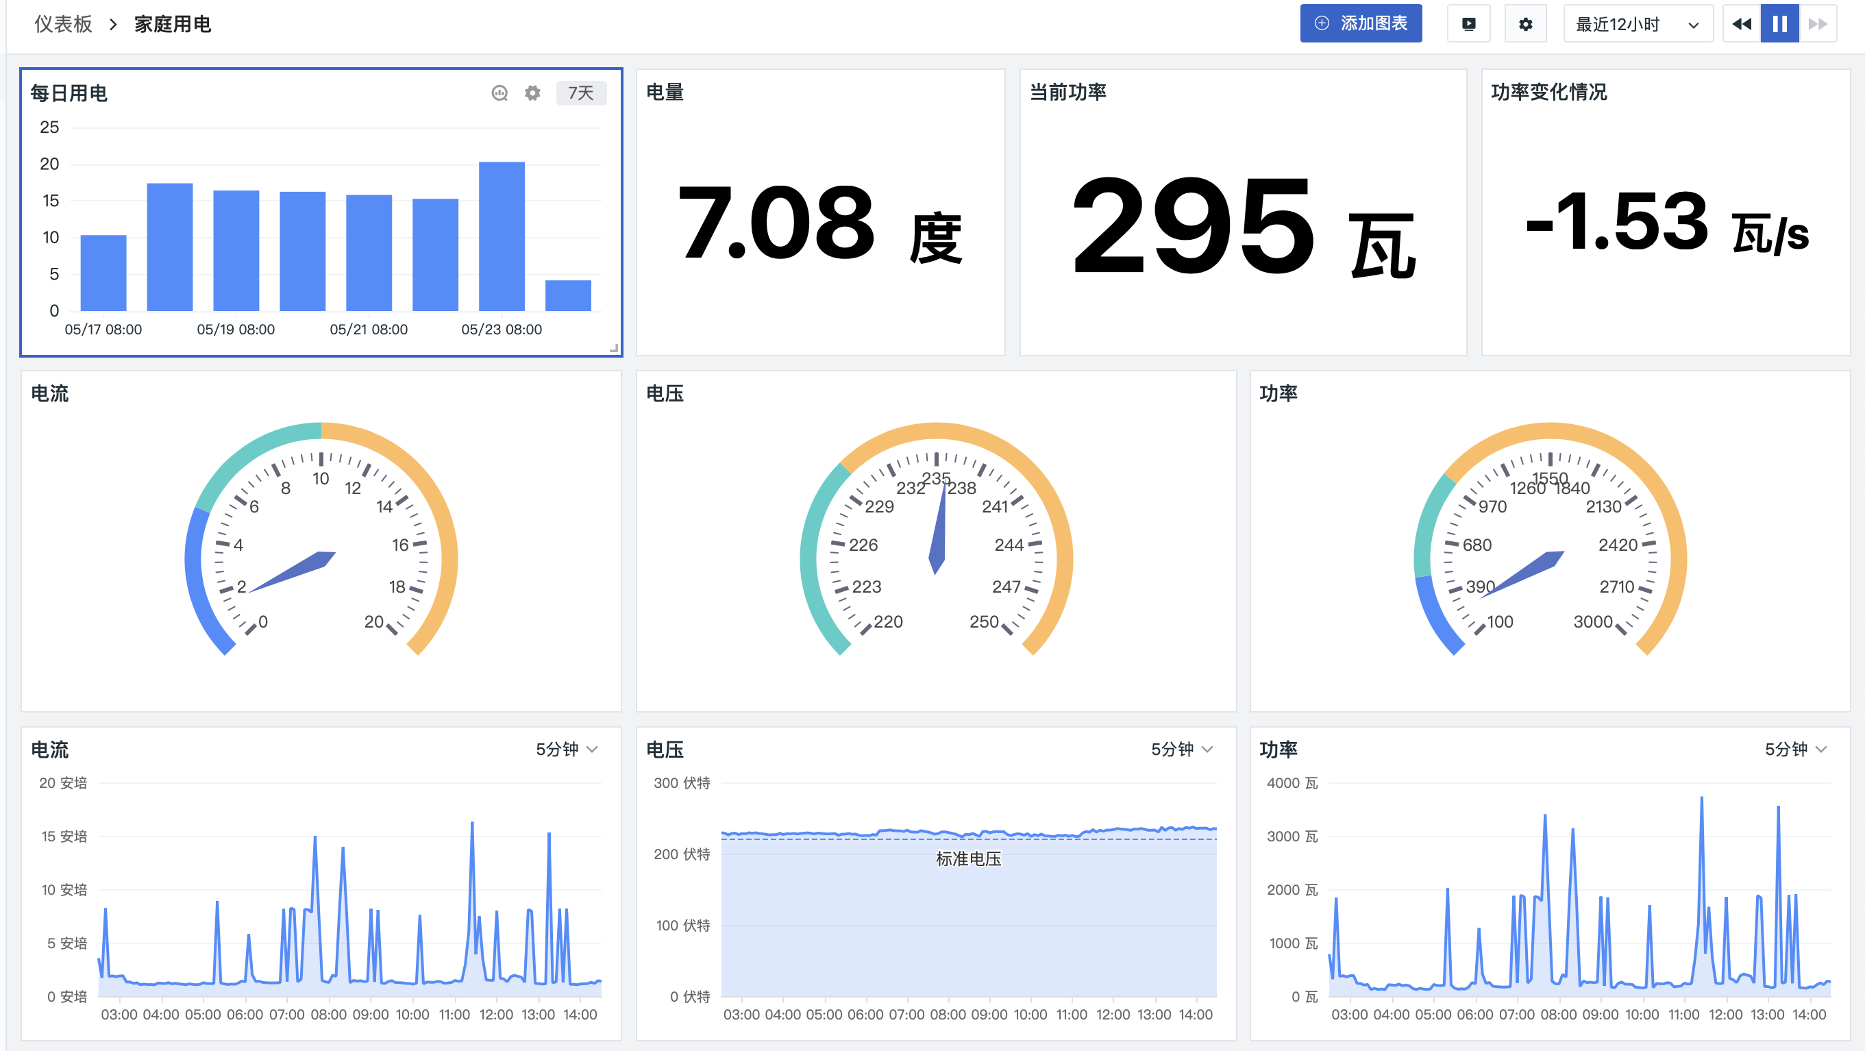Open dashboard settings gear in top toolbar
Viewport: 1865px width, 1051px height.
click(x=1525, y=24)
